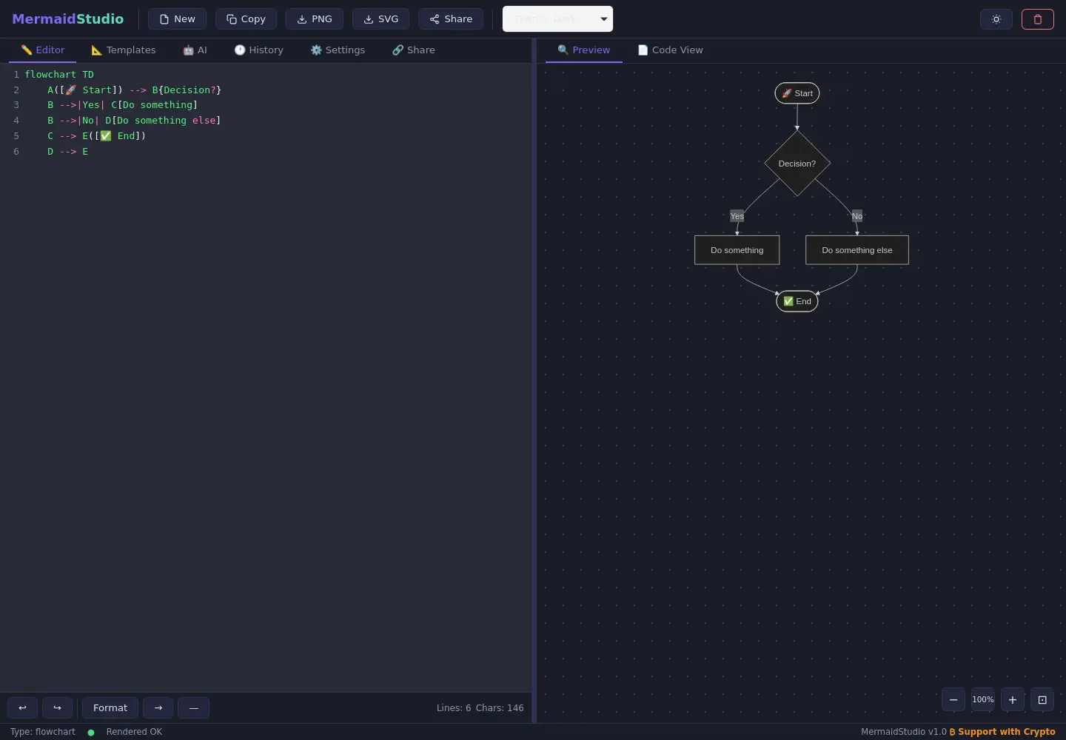This screenshot has height=740, width=1066.
Task: Copy the diagram code
Action: pyautogui.click(x=246, y=19)
